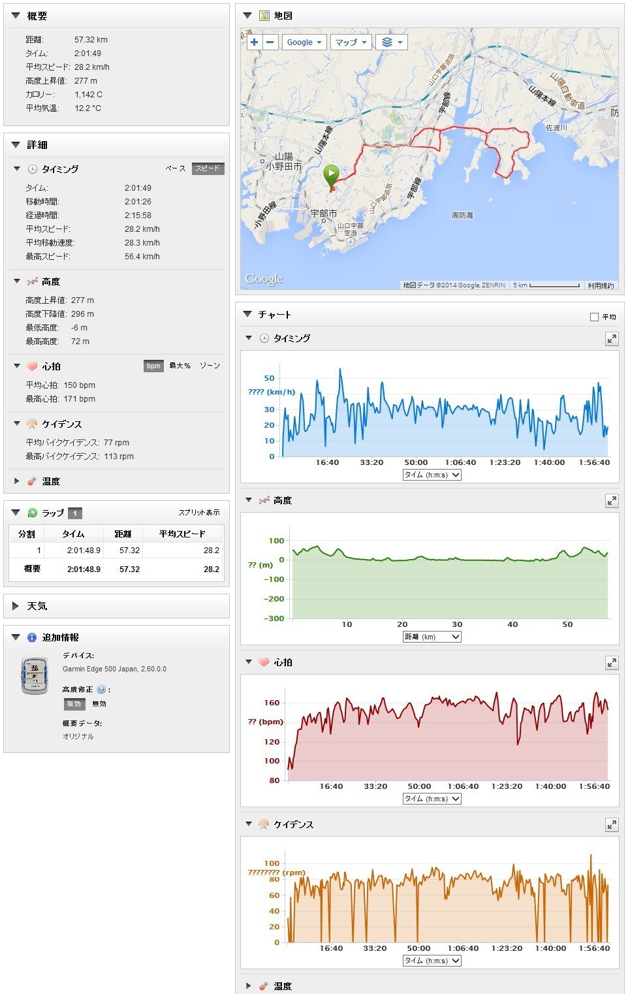630x994 pixels.
Task: Click the thermometer icon in 温度 details
Action: coord(32,481)
